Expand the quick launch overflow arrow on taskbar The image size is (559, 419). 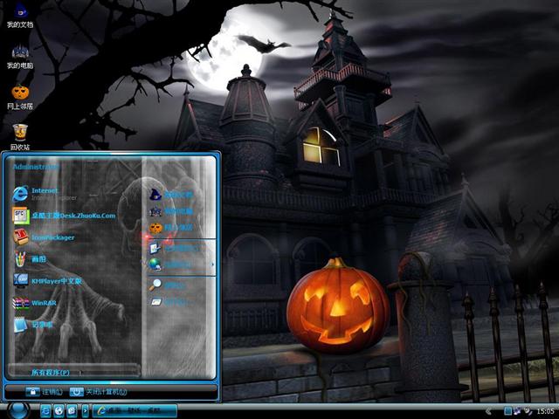pyautogui.click(x=84, y=410)
